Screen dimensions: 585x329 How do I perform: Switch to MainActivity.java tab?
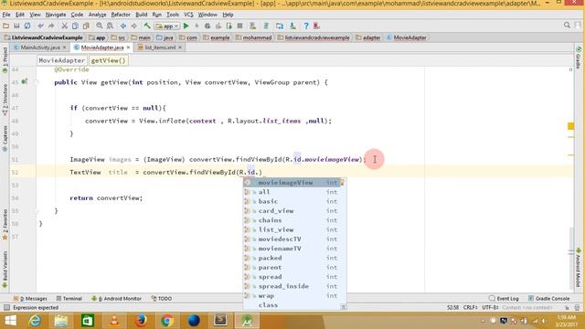[40, 48]
